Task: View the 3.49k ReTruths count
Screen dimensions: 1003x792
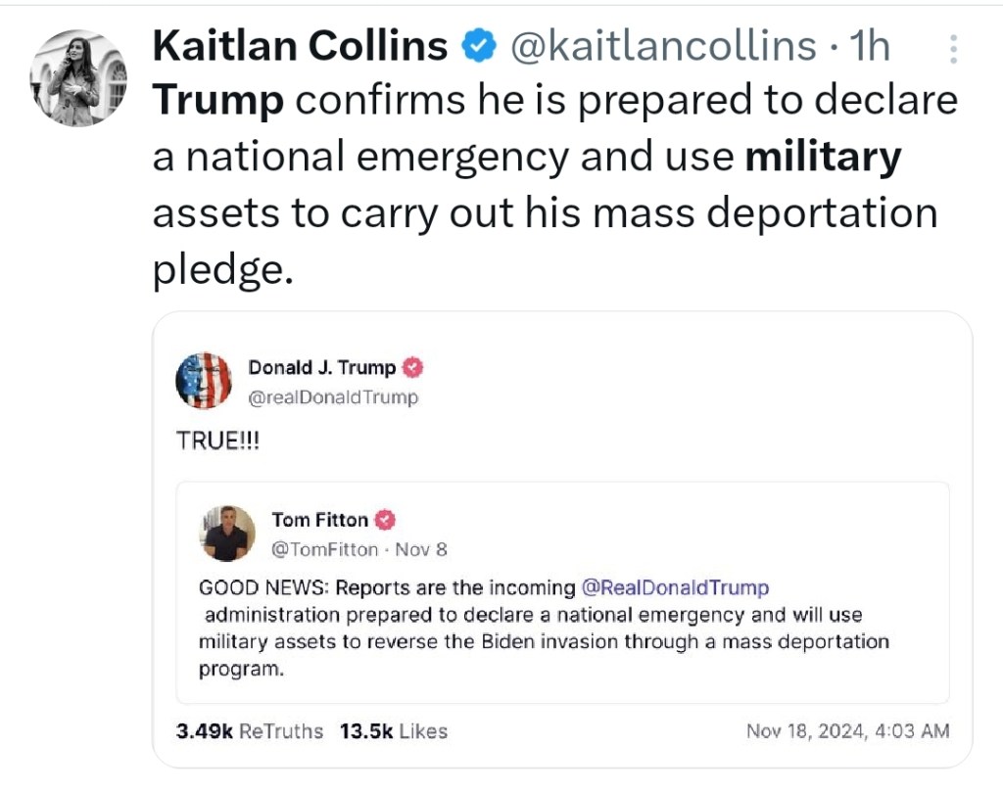Action: (249, 730)
